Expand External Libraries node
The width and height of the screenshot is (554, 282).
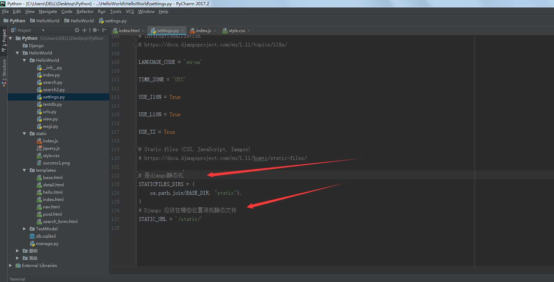point(10,266)
